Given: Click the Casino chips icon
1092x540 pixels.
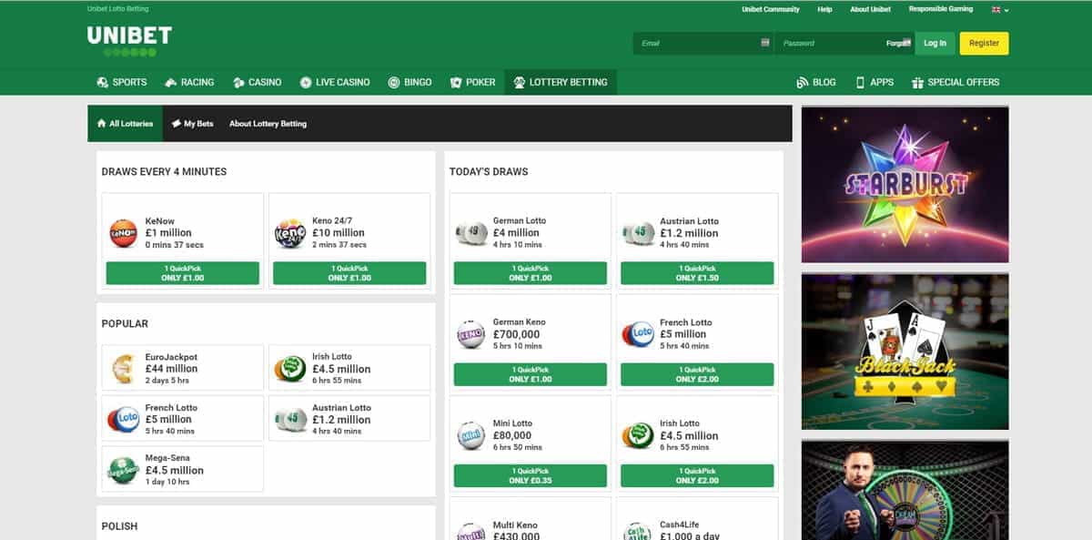Looking at the screenshot, I should [x=238, y=82].
